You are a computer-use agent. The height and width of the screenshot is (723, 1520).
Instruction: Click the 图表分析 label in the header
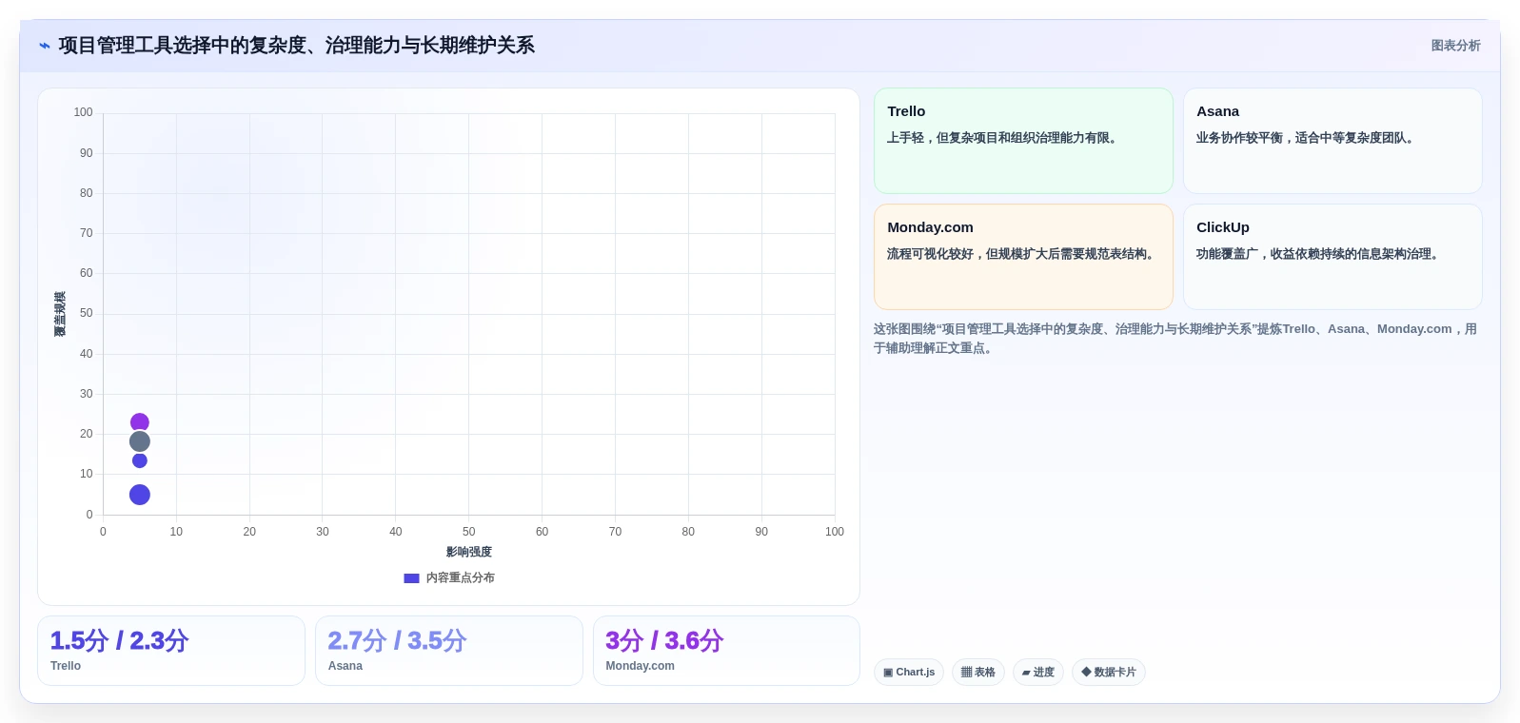tap(1455, 46)
